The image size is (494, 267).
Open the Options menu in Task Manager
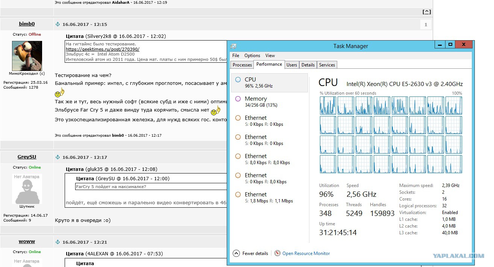click(252, 56)
